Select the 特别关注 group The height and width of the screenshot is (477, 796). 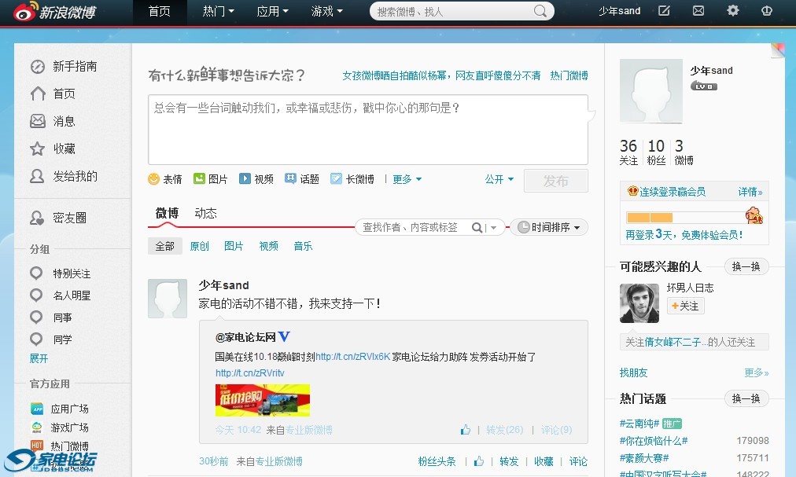point(61,273)
